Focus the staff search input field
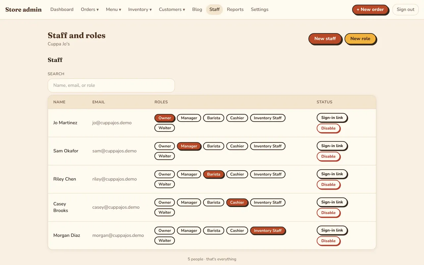This screenshot has width=424, height=265. click(111, 85)
